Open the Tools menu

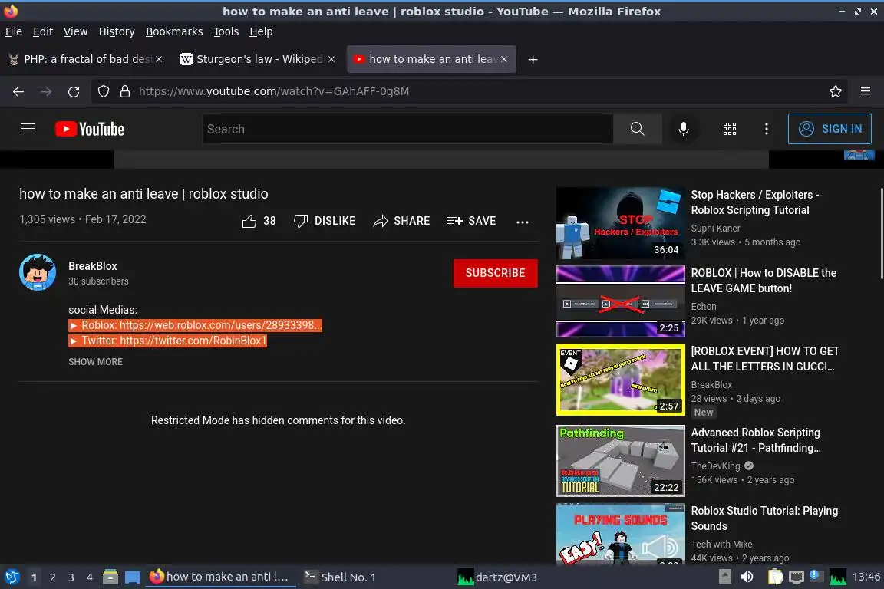226,31
